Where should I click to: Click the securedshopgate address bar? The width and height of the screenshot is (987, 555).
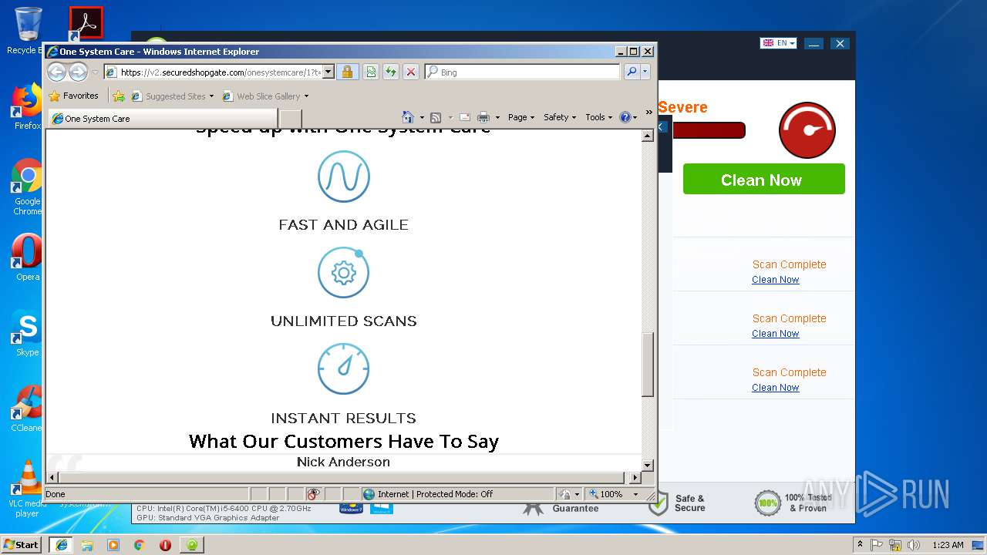click(x=212, y=72)
